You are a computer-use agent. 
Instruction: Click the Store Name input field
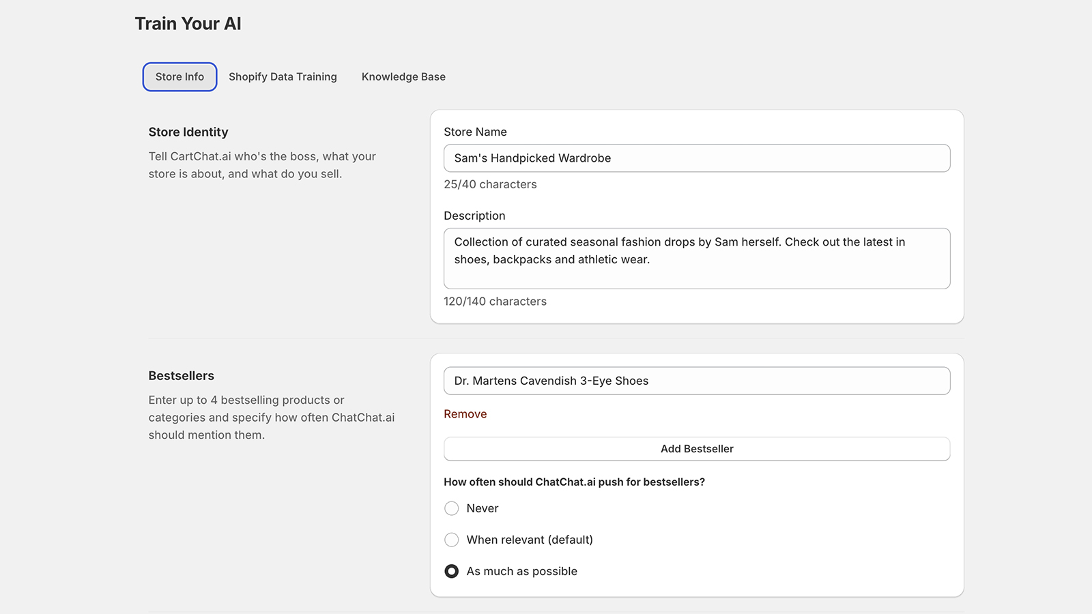pyautogui.click(x=697, y=158)
